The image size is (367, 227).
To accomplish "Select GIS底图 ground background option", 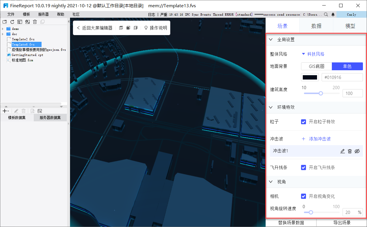I will click(316, 66).
